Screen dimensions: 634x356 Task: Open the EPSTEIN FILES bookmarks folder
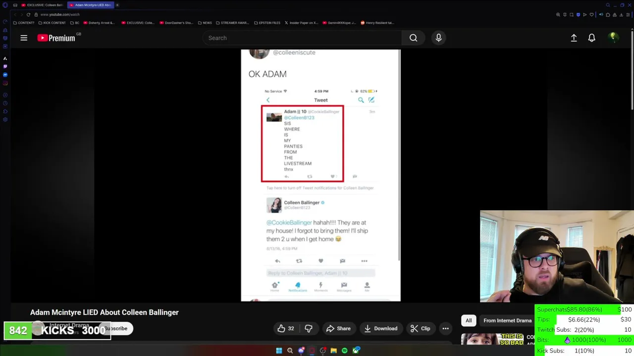tap(267, 23)
